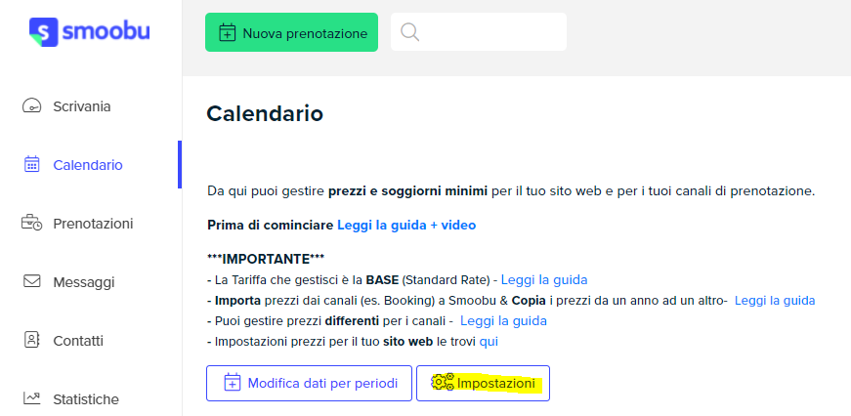
Task: Select Messaggi from the sidebar
Action: pos(84,282)
